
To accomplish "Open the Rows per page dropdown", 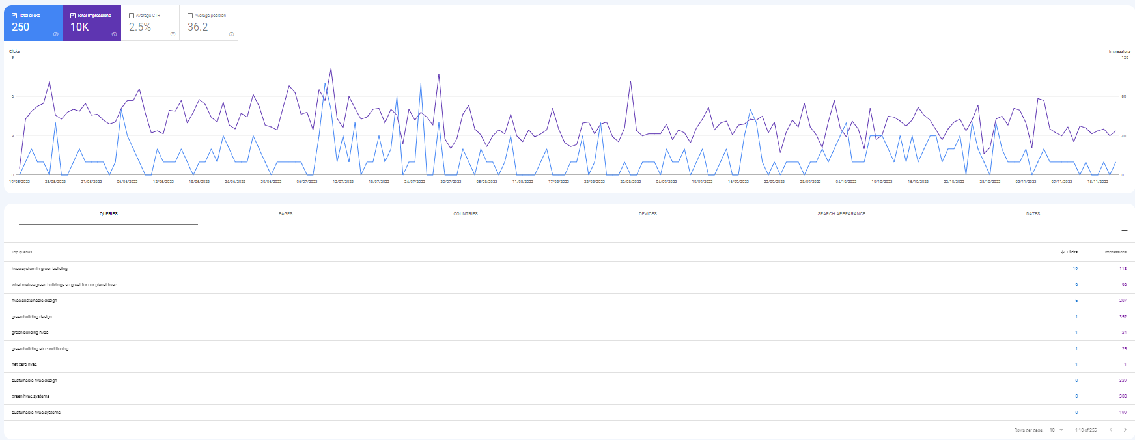I will (1056, 430).
